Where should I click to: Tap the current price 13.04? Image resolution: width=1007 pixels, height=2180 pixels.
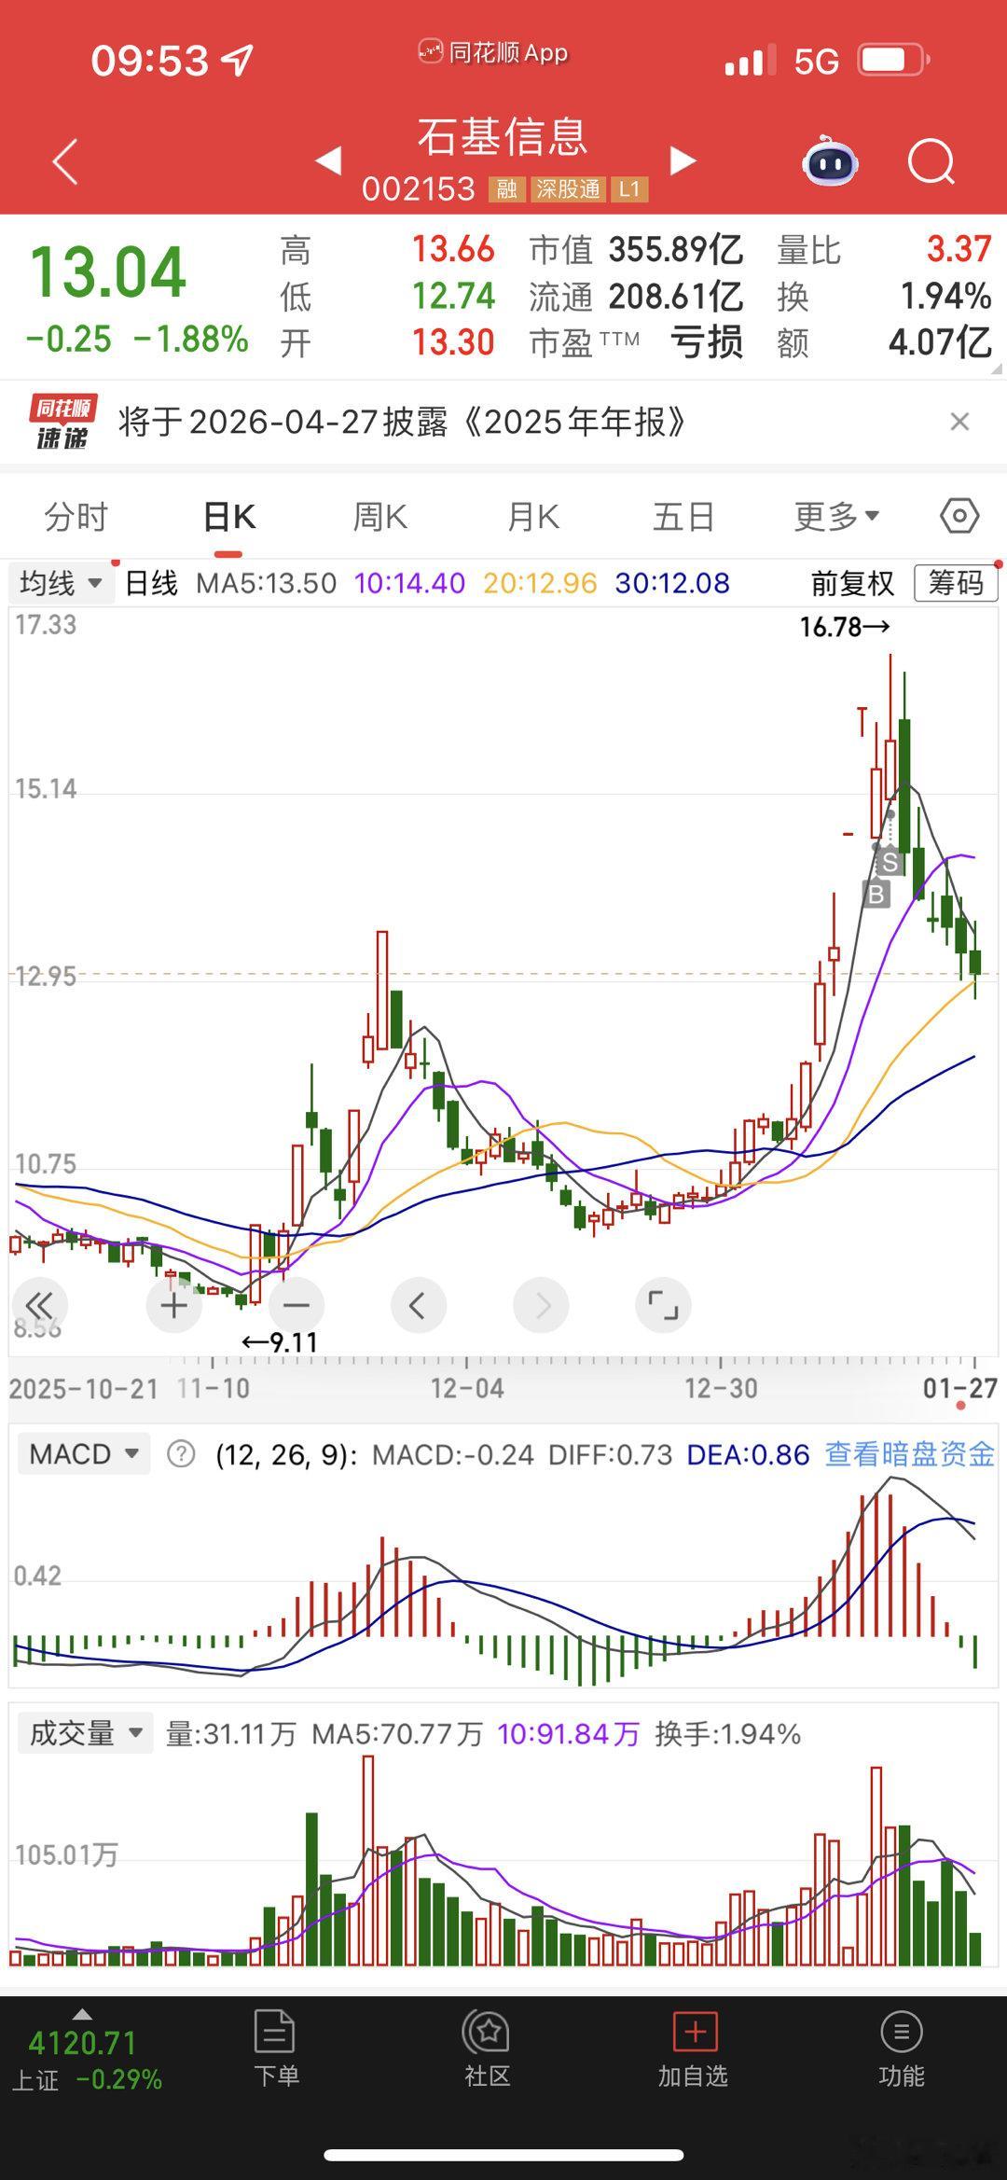point(108,272)
